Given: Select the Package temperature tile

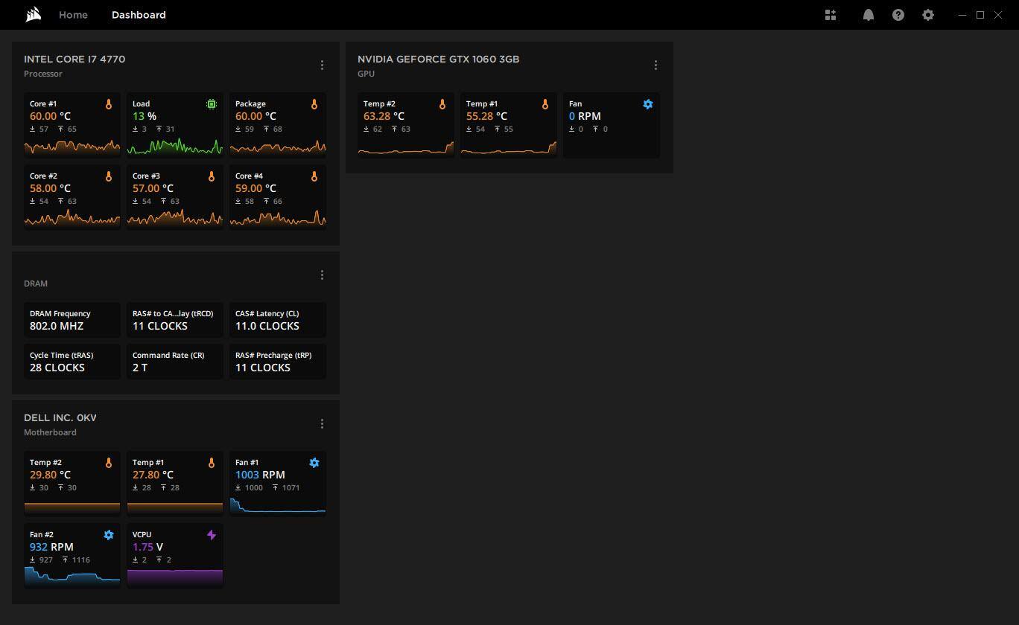Looking at the screenshot, I should 277,124.
